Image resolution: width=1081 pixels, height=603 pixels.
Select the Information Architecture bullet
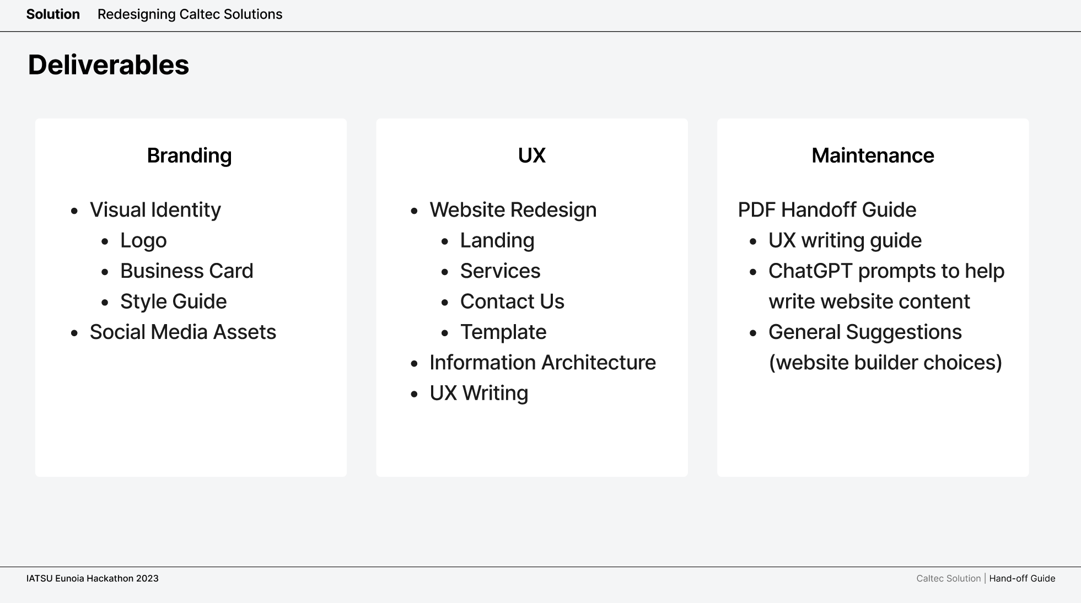click(x=542, y=363)
